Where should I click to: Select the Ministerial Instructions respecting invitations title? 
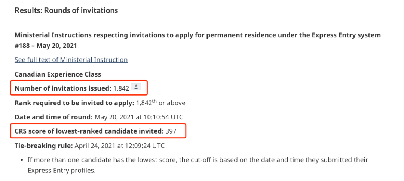click(x=198, y=35)
